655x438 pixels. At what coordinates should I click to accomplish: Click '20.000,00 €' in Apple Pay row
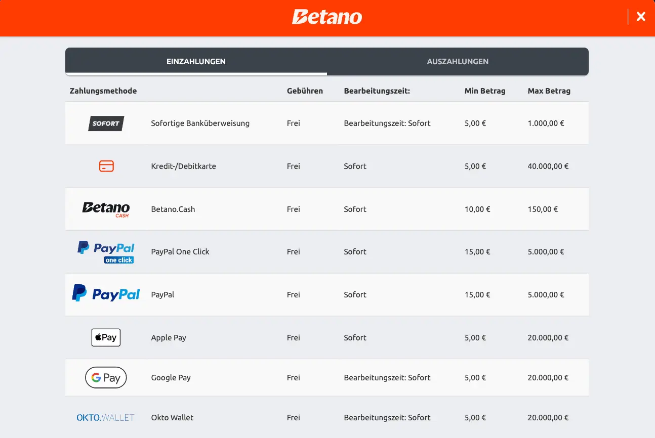pyautogui.click(x=548, y=337)
